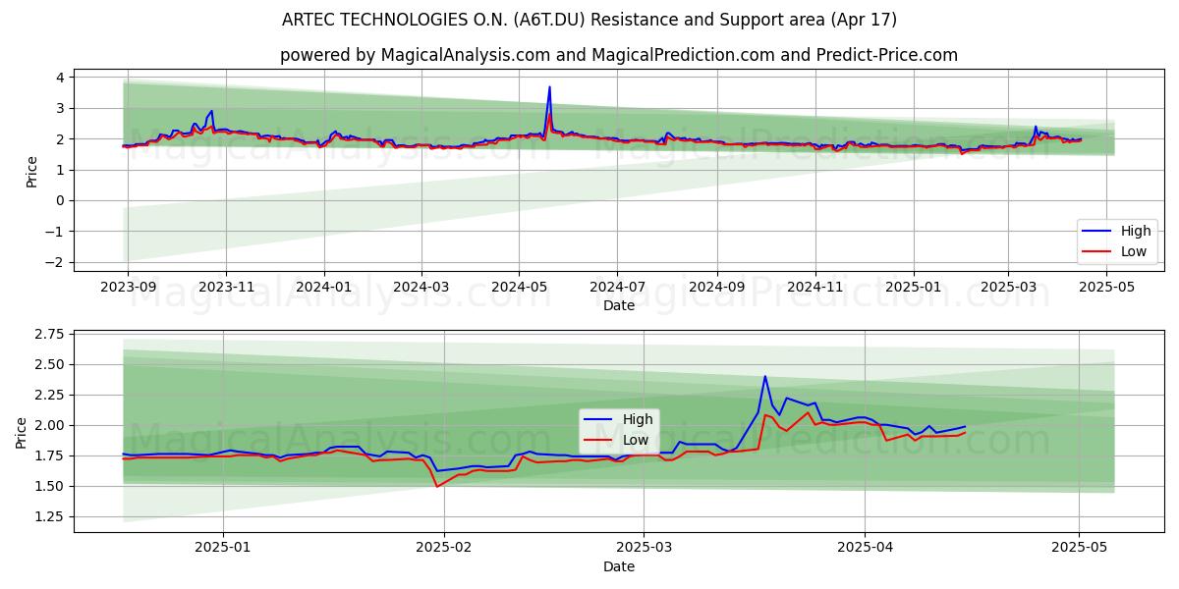
Task: Select the bottom chart's 2025-01 tick label
Action: pos(223,547)
